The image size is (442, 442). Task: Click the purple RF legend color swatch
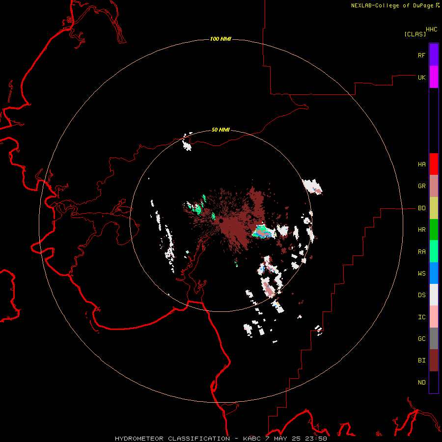click(x=434, y=55)
